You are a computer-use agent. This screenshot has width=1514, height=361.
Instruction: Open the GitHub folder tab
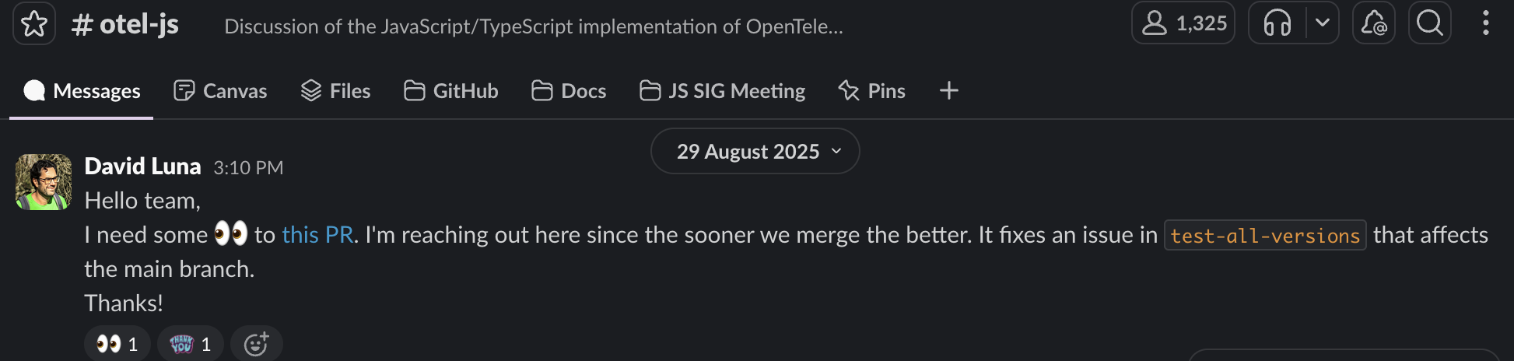click(x=451, y=91)
